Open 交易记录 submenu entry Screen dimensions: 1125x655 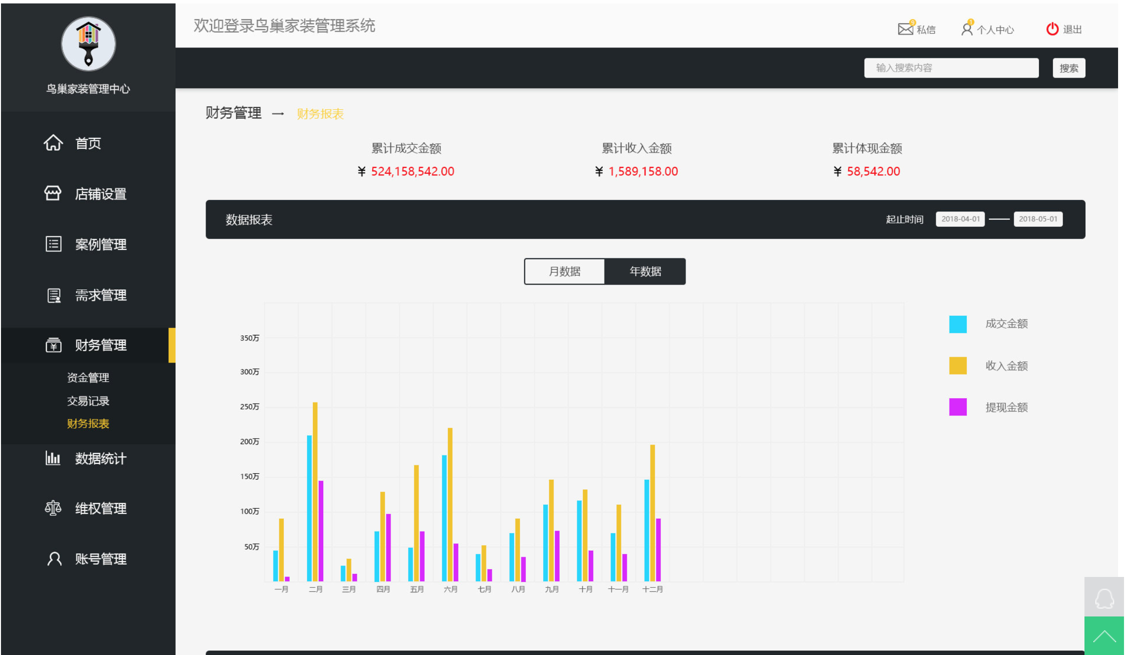(88, 401)
